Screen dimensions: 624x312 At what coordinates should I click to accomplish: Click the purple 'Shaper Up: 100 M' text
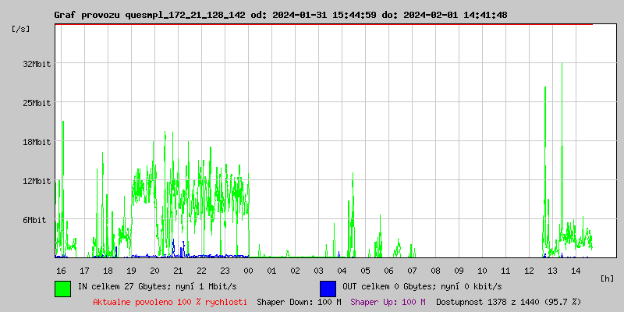pos(388,301)
